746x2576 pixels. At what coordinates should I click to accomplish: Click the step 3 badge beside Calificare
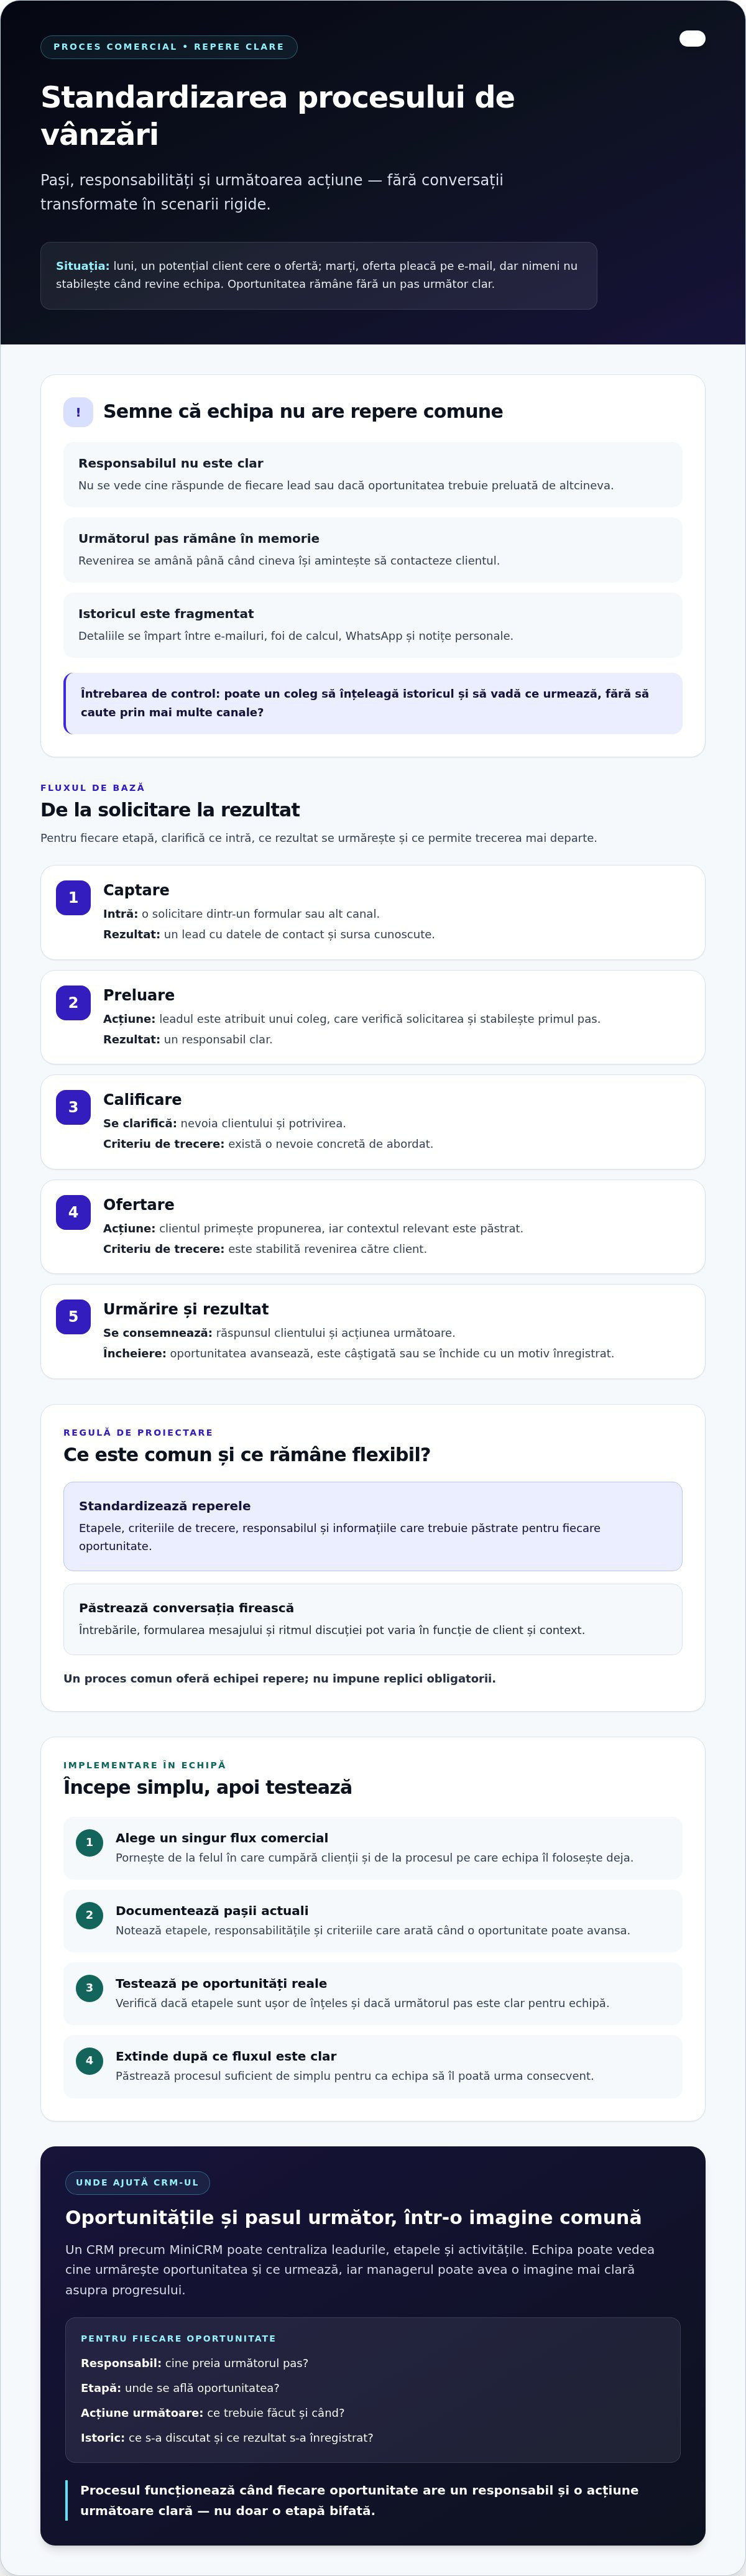(x=73, y=1107)
